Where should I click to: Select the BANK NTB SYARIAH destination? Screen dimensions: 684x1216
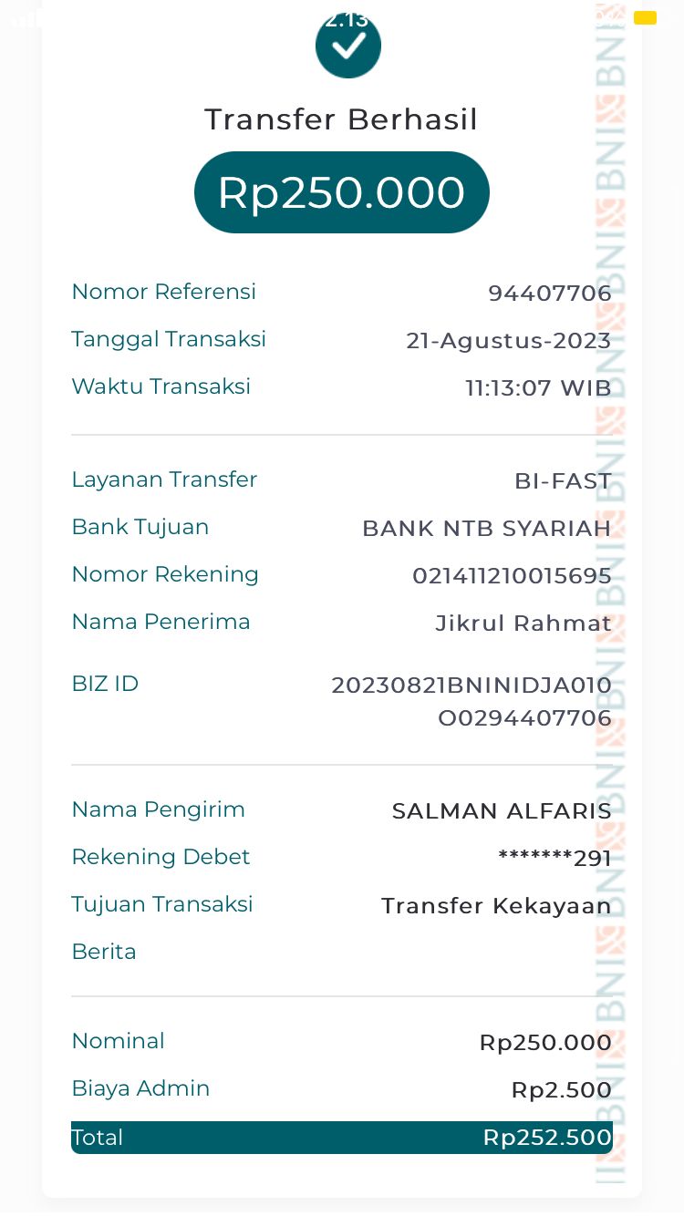486,528
